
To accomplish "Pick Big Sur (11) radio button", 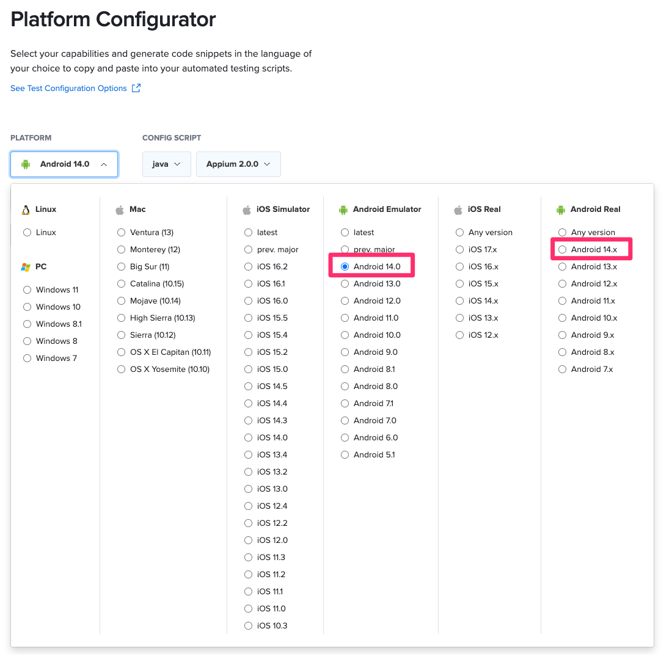I will coord(122,266).
